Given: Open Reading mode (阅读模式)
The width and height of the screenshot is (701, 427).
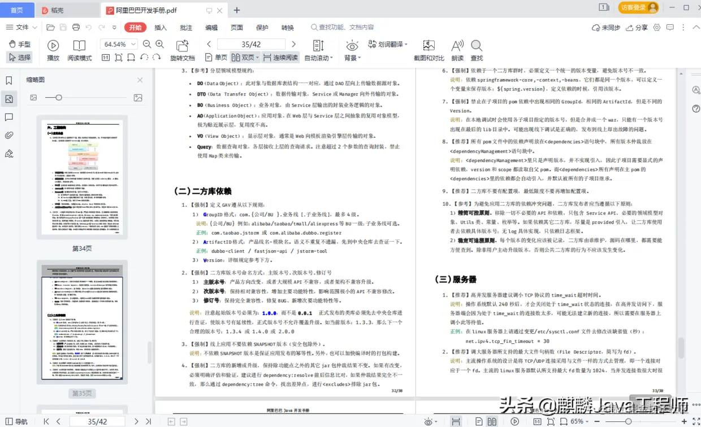Looking at the screenshot, I should click(79, 50).
